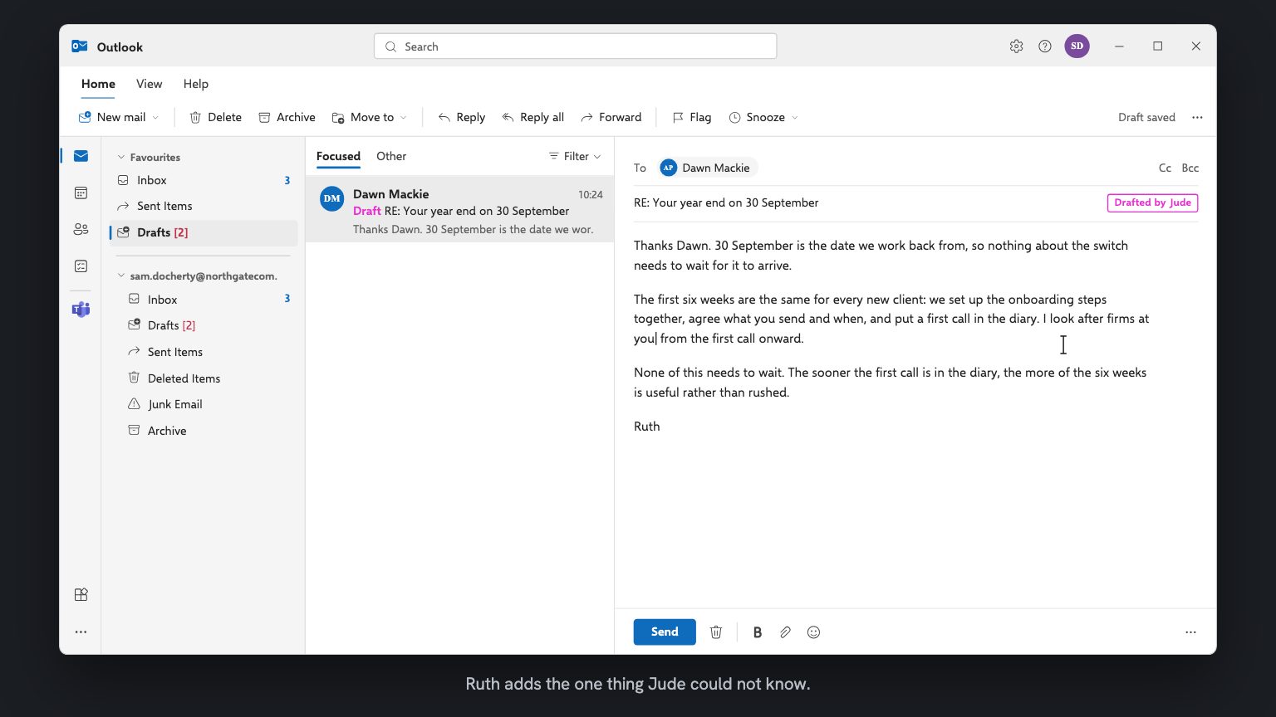The width and height of the screenshot is (1276, 717).
Task: Open Mail view in left rail
Action: point(81,156)
